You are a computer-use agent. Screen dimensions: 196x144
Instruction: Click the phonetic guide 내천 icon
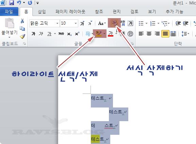point(123,23)
